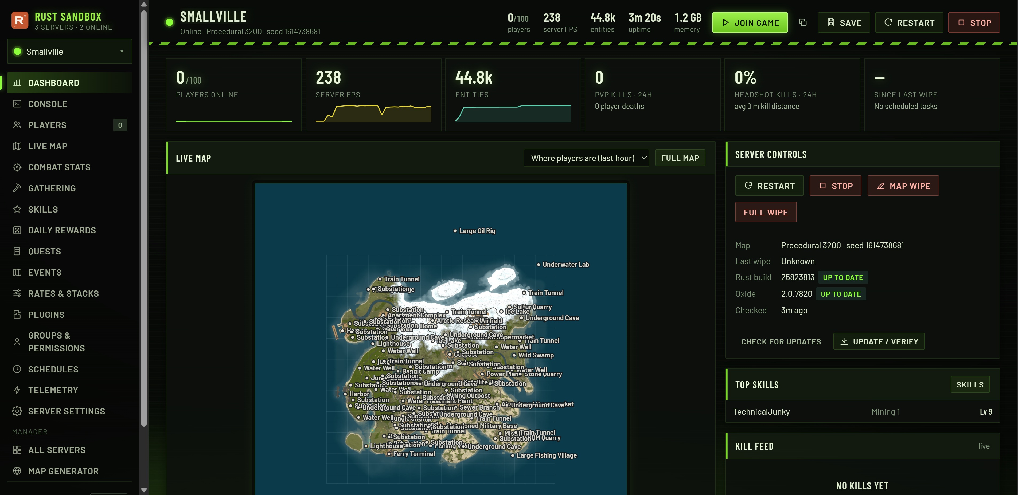Open Server Settings from sidebar
Image resolution: width=1018 pixels, height=495 pixels.
click(69, 411)
